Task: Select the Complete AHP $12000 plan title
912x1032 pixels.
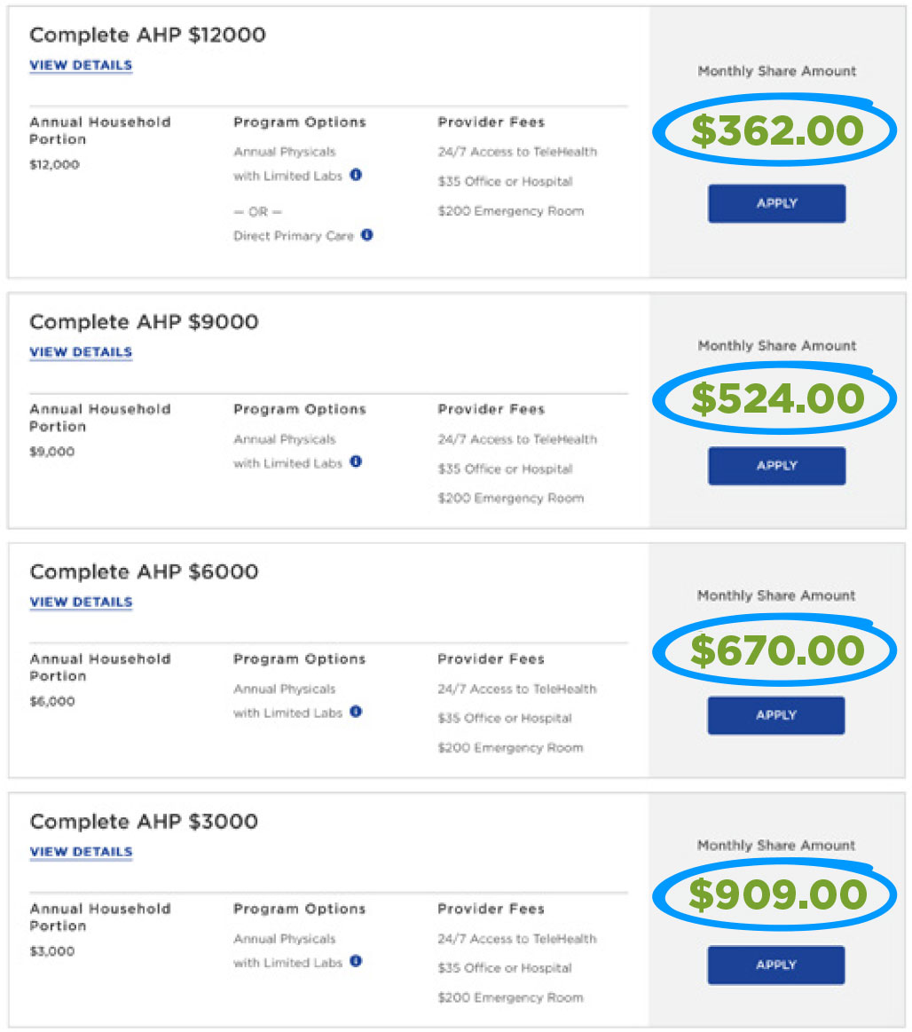Action: click(147, 35)
